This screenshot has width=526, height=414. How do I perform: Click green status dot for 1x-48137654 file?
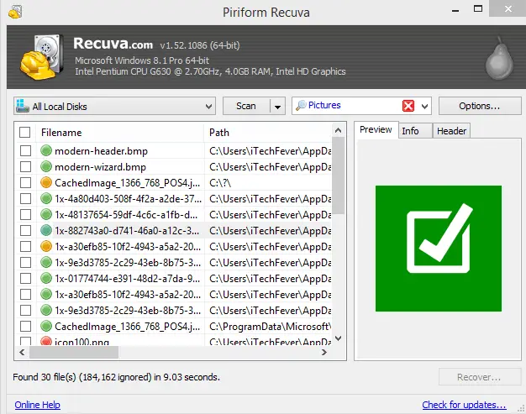pyautogui.click(x=46, y=214)
